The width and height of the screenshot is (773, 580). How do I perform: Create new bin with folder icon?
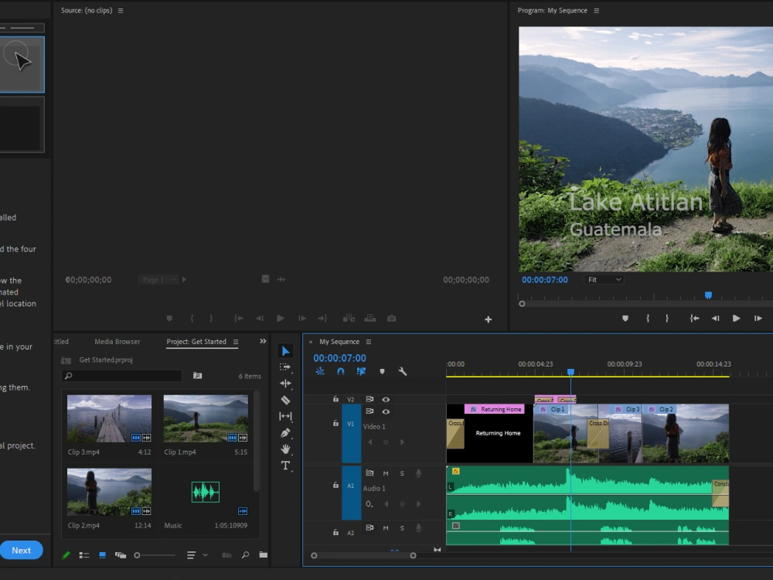[264, 555]
